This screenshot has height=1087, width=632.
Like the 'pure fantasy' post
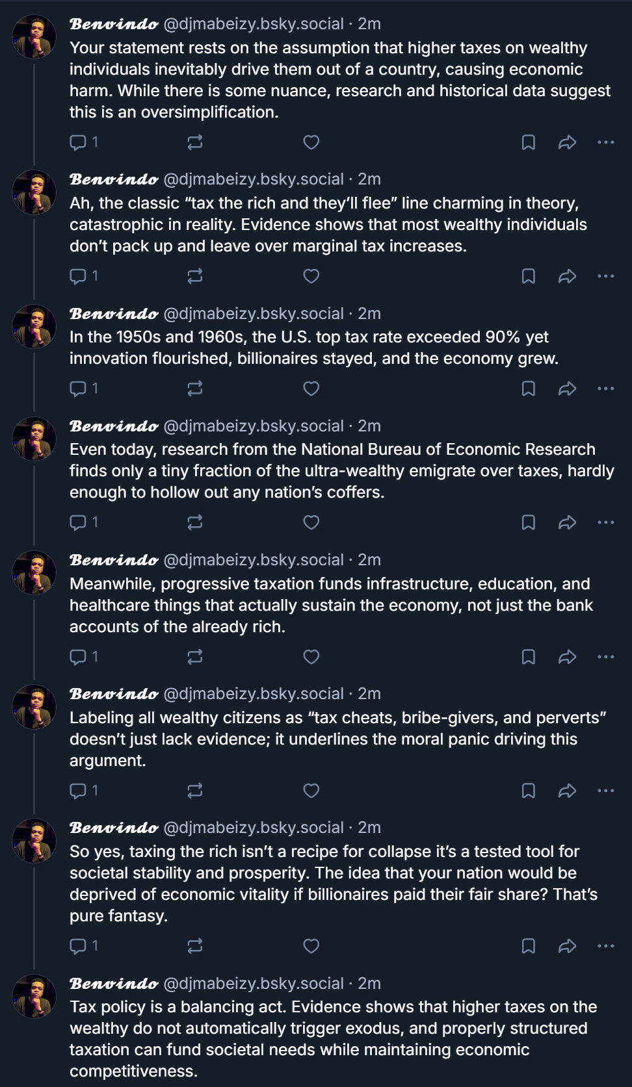[311, 946]
